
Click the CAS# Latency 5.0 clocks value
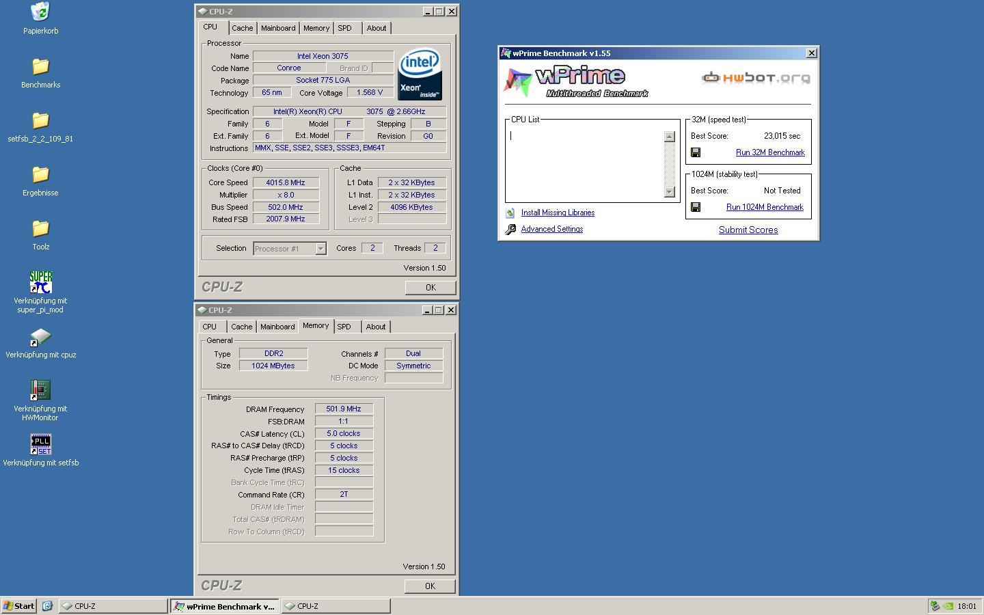point(344,433)
